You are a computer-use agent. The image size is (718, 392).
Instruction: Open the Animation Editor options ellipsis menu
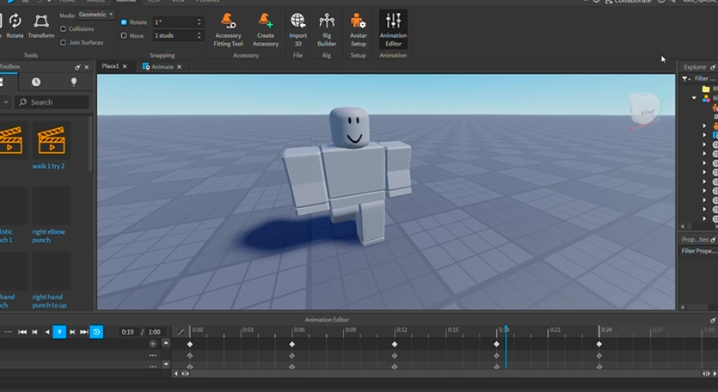click(x=9, y=332)
